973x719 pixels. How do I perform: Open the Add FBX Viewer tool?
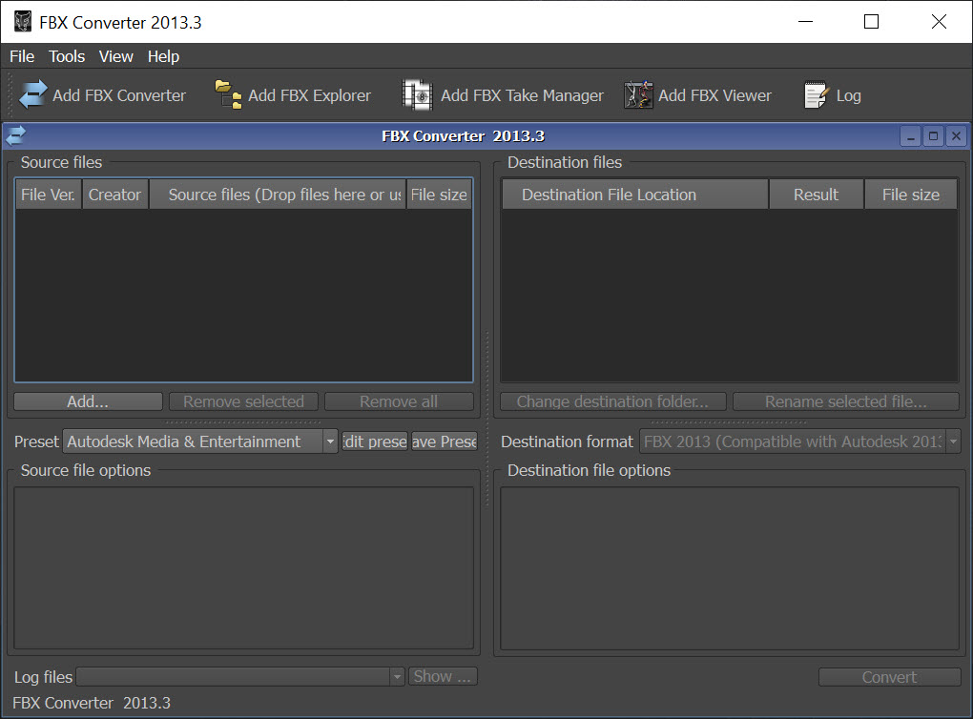[x=638, y=95]
